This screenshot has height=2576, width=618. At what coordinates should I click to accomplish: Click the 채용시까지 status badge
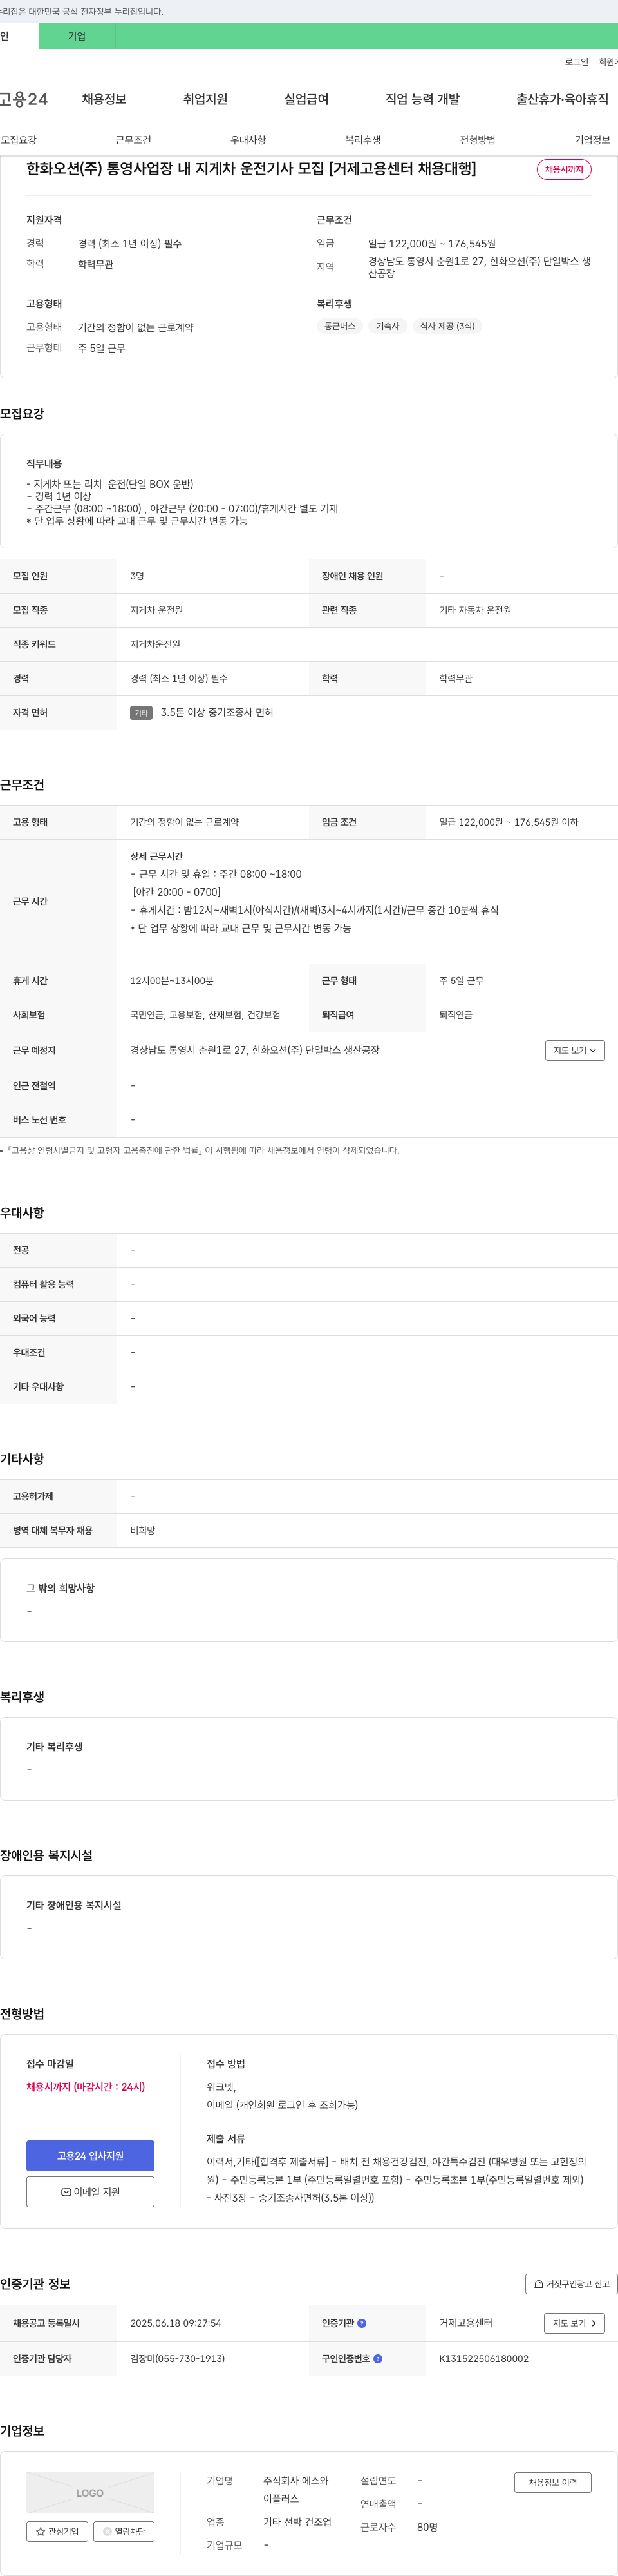[x=564, y=170]
